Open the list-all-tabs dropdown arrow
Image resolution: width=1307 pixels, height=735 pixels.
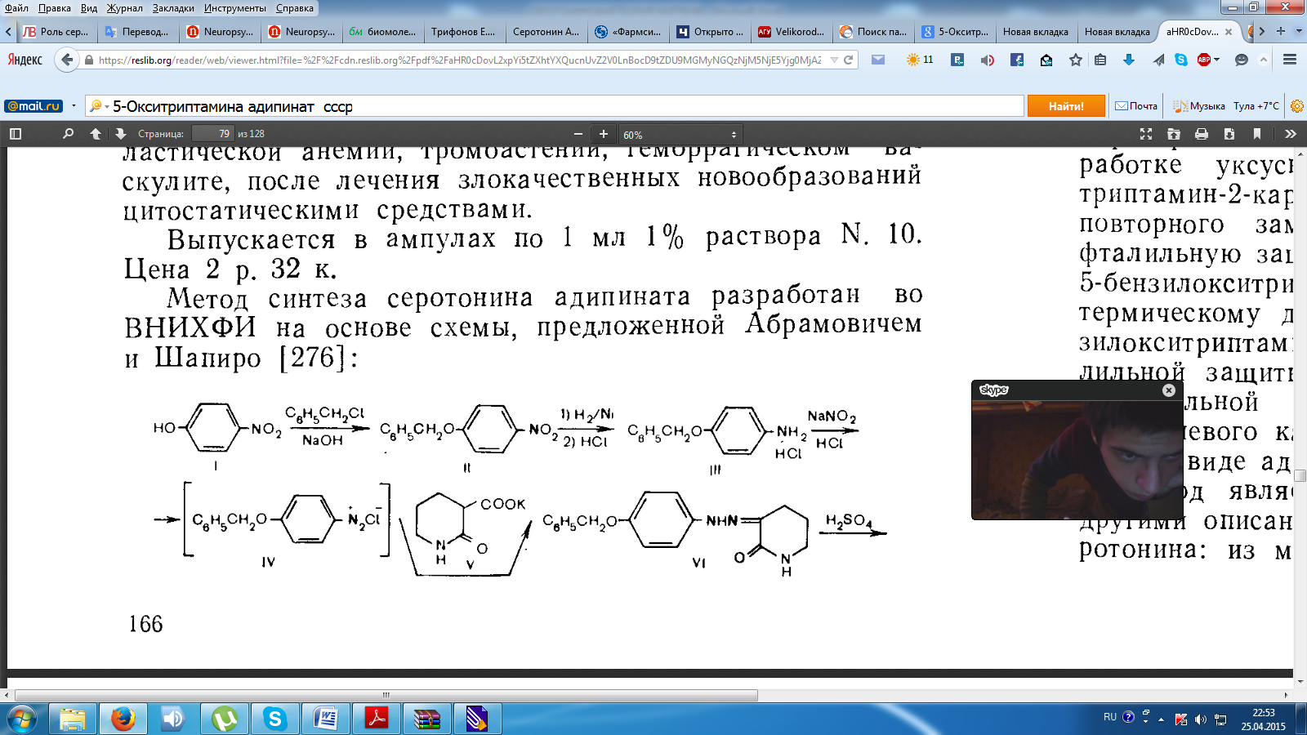tap(1299, 31)
